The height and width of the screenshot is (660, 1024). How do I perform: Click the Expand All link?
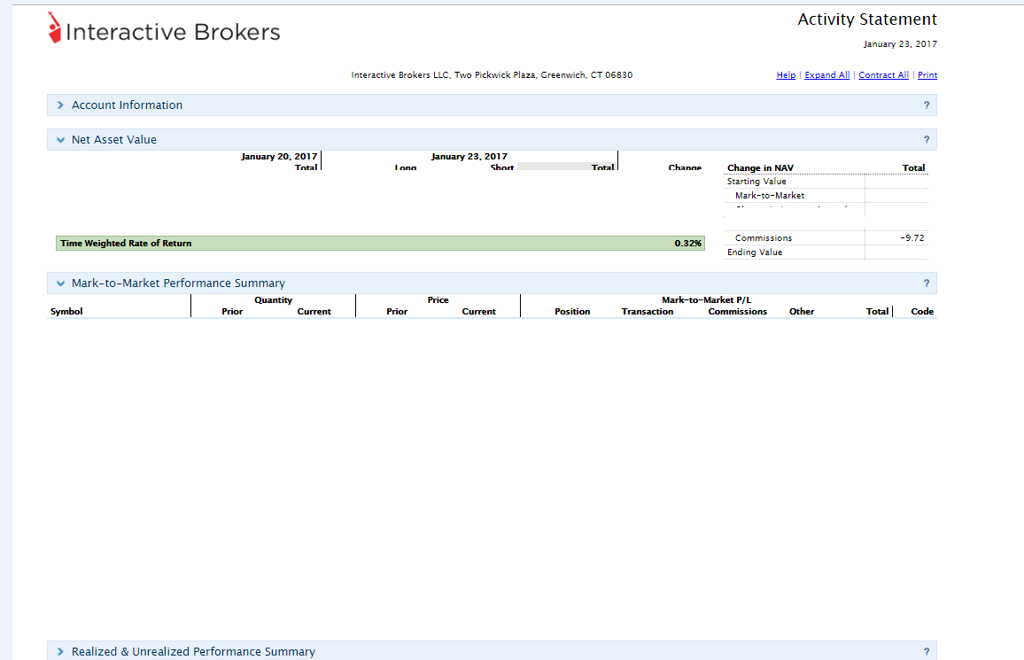point(826,75)
